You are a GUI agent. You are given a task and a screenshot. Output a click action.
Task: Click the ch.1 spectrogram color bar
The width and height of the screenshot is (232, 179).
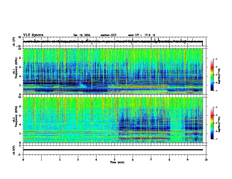tap(212, 75)
